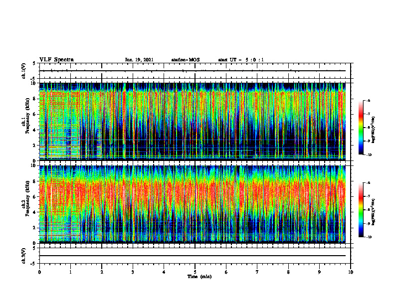Click the "ch.1(V)" waveform axis label

coord(24,71)
